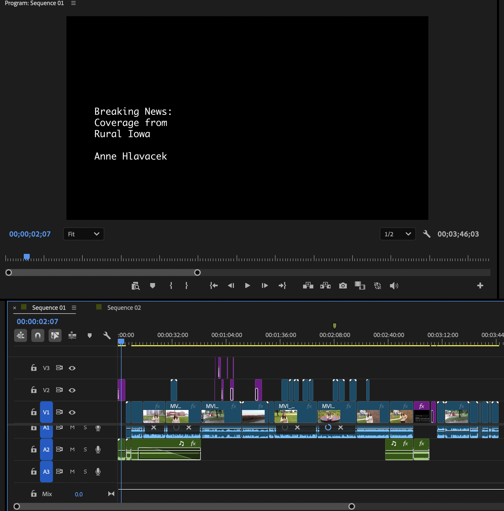This screenshot has width=504, height=511.
Task: Select the Sequence 01 timeline tab
Action: 49,308
